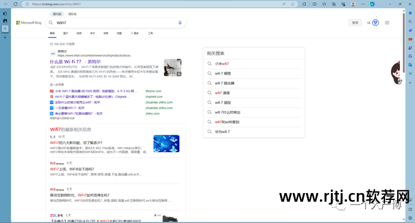The width and height of the screenshot is (415, 223).
Task: Open the profile avatar icon
Action: [353, 4]
